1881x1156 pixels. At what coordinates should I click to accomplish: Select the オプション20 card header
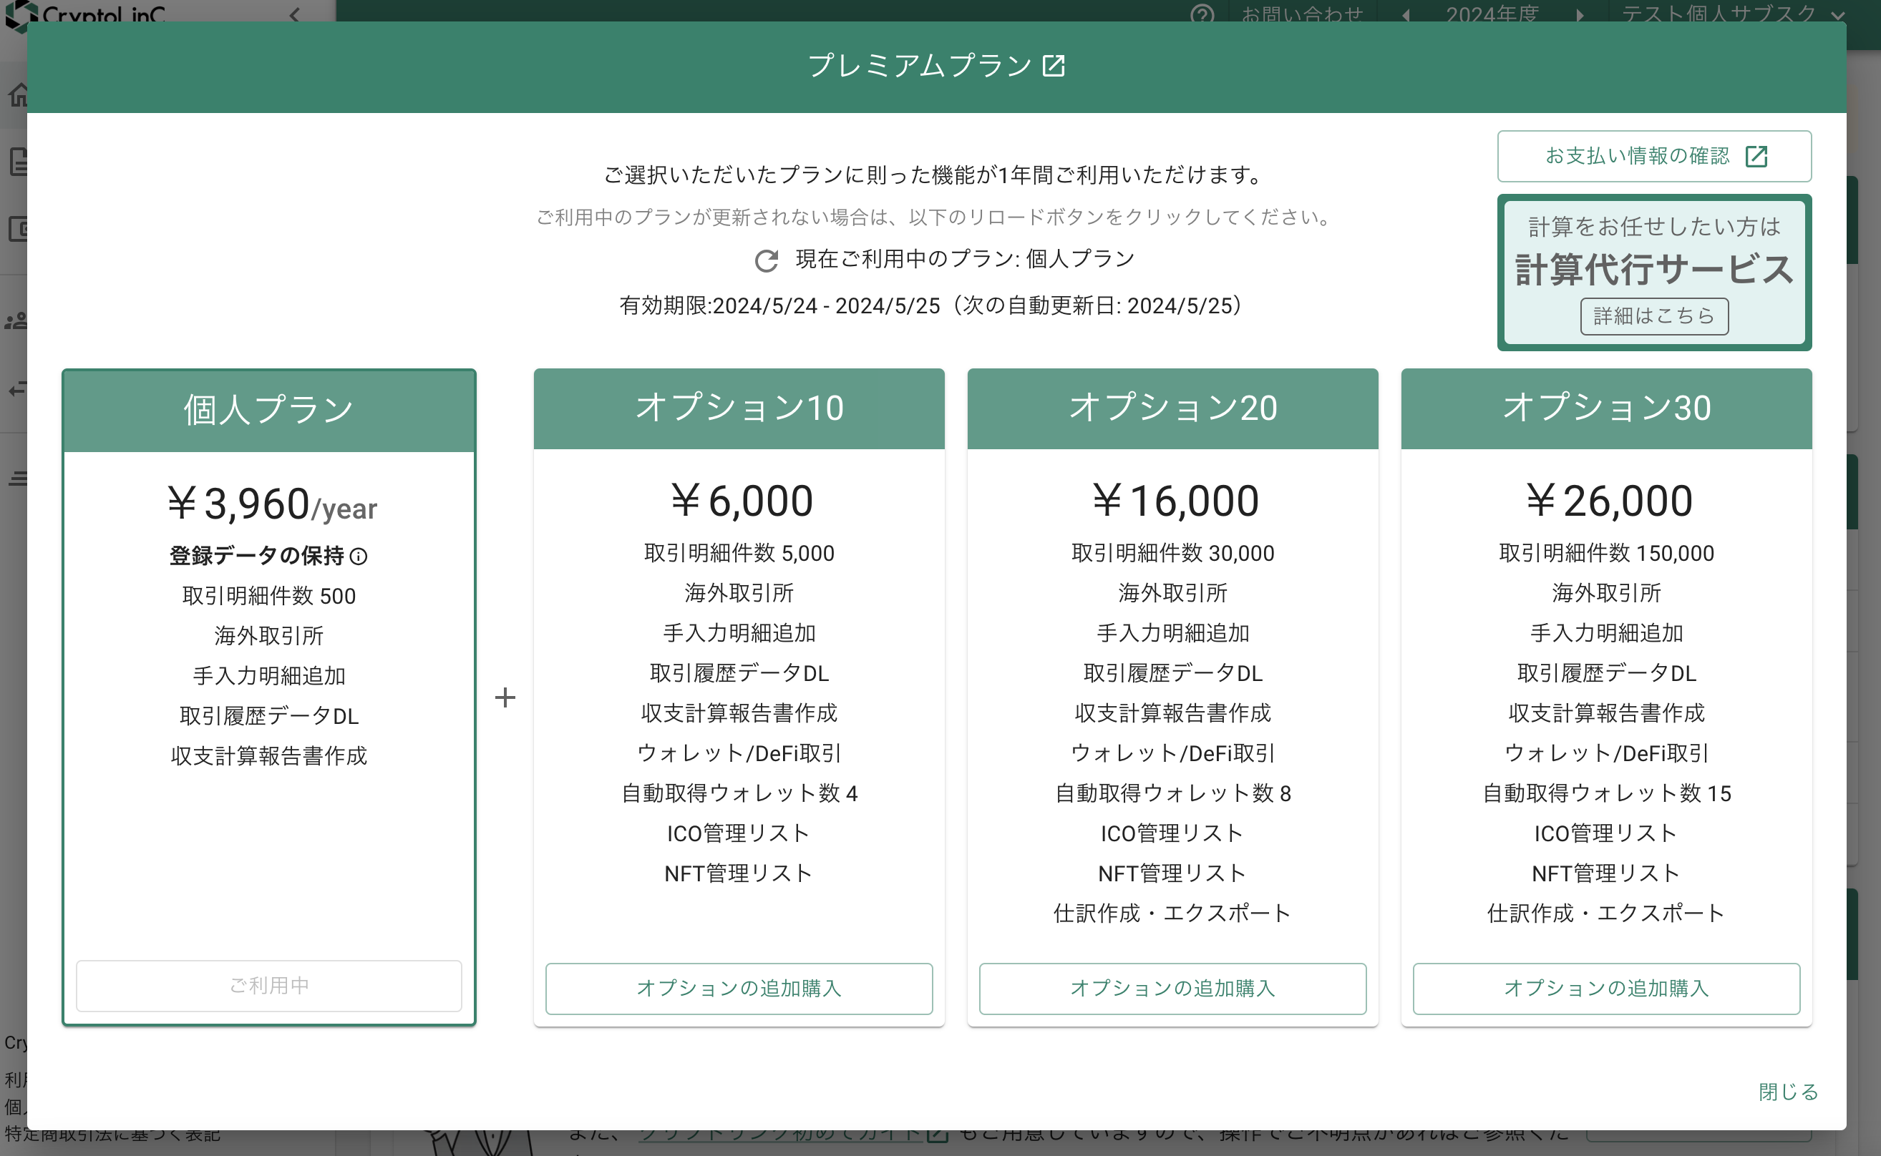1172,408
